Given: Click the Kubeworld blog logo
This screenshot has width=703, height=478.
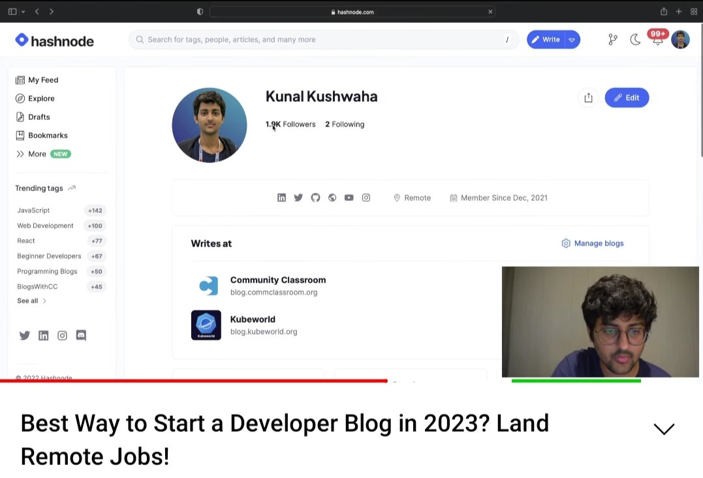Looking at the screenshot, I should pos(206,325).
